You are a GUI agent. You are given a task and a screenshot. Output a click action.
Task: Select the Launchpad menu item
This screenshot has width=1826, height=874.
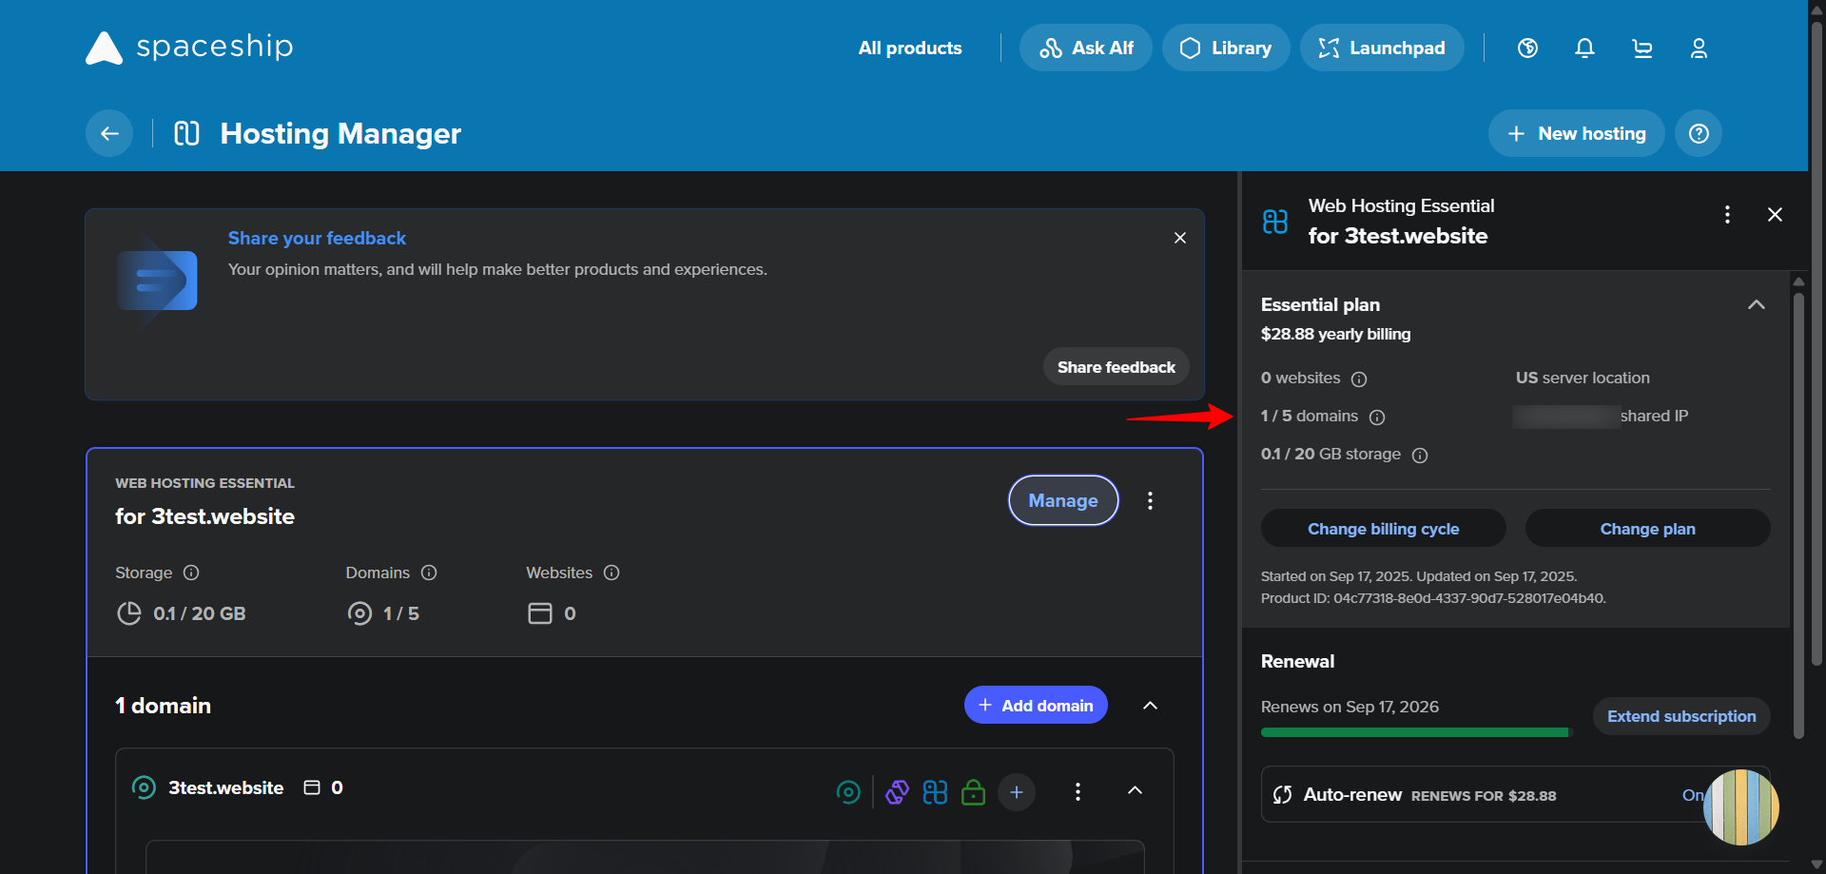click(1382, 47)
